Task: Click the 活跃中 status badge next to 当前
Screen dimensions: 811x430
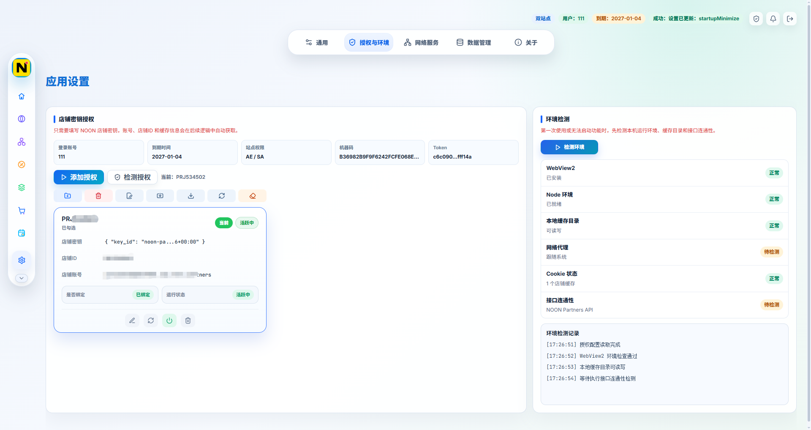Action: pyautogui.click(x=247, y=223)
